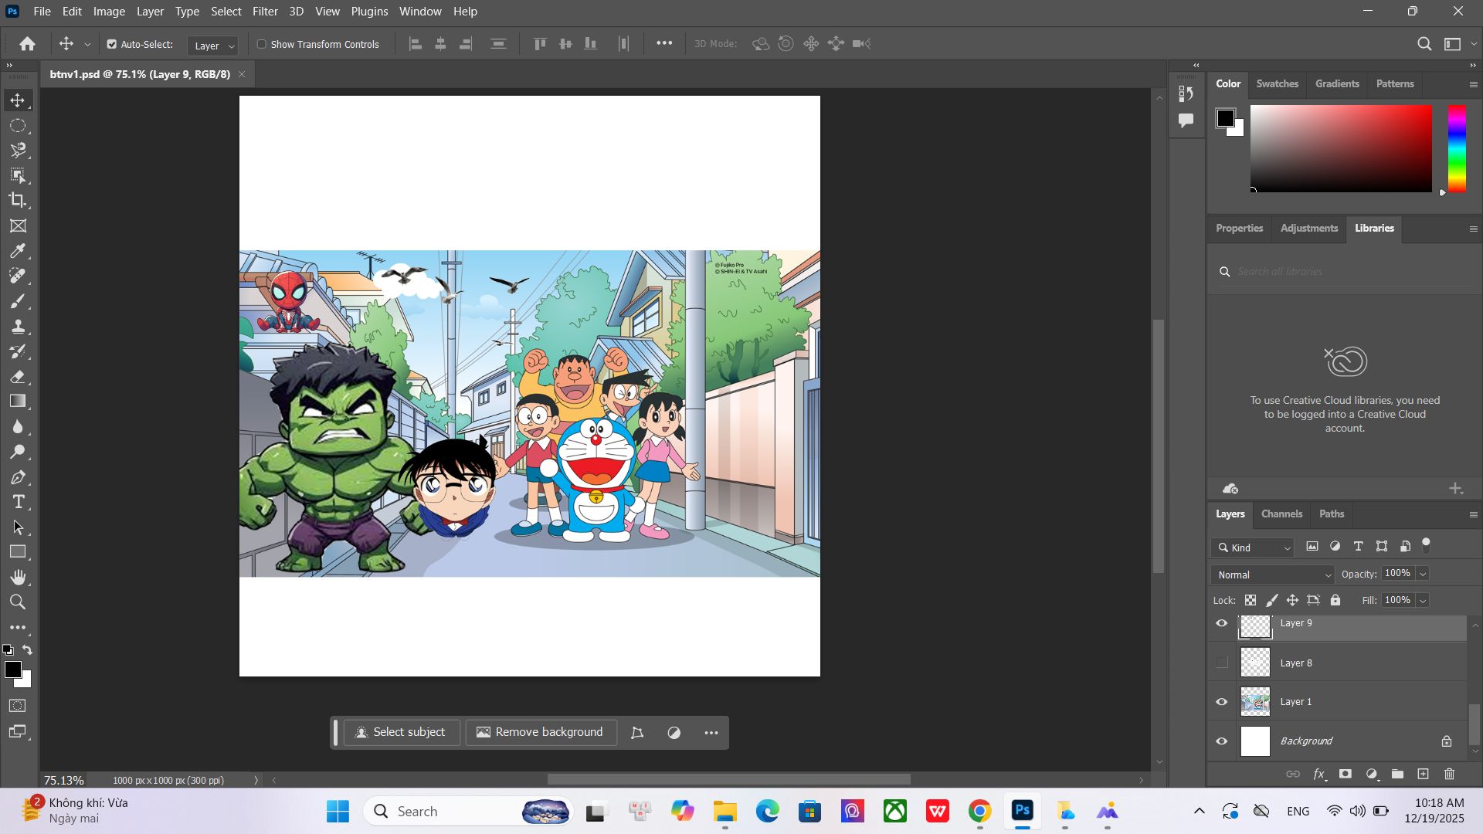Select the Hand tool

coord(18,577)
